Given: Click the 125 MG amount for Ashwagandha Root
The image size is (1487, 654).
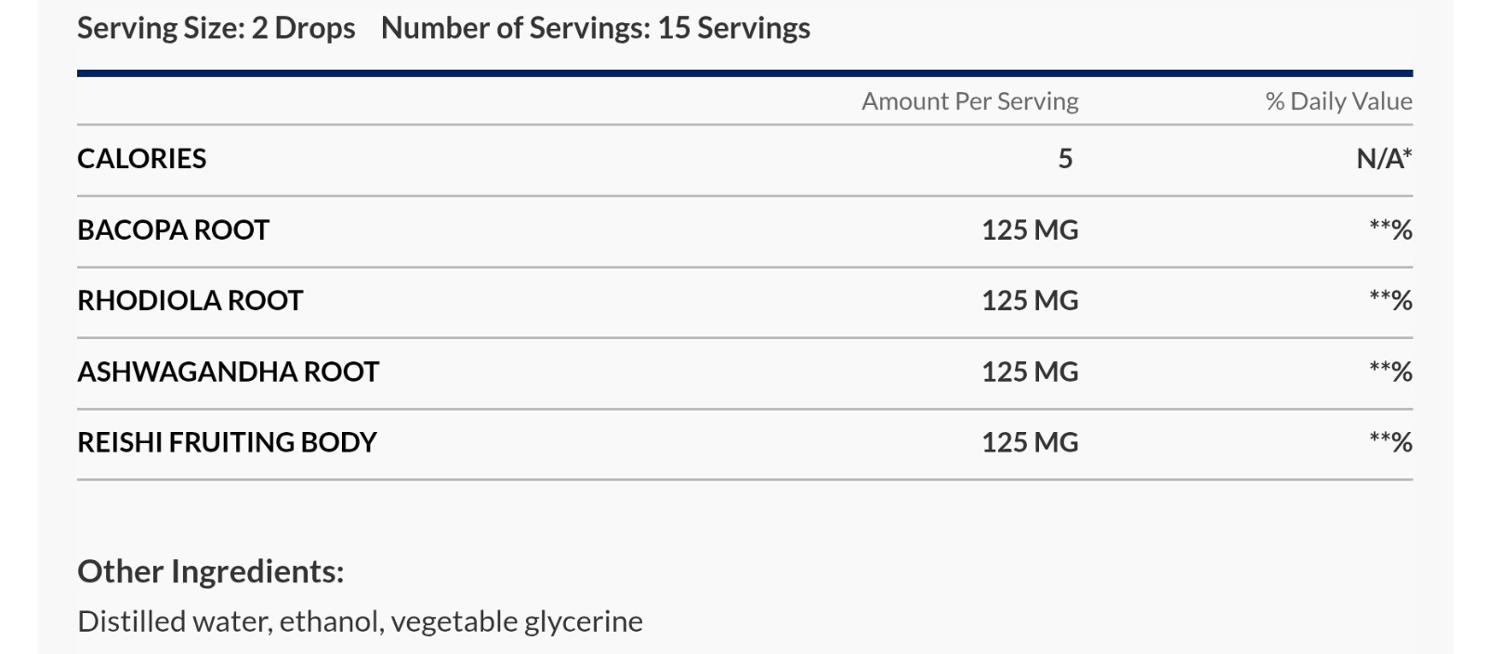Looking at the screenshot, I should tap(1030, 372).
